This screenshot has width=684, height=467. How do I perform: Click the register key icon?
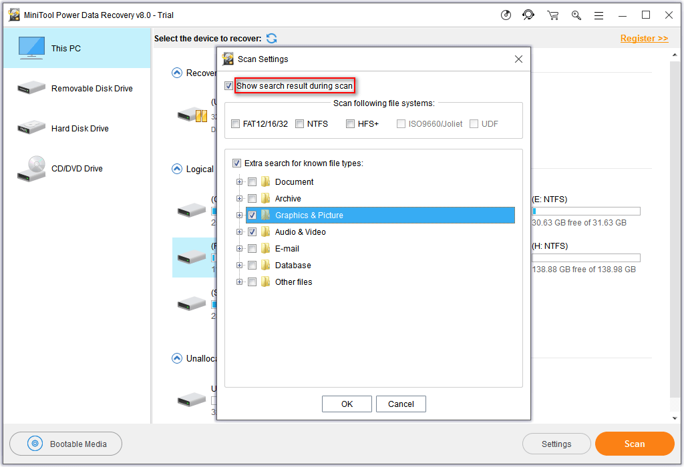(576, 15)
